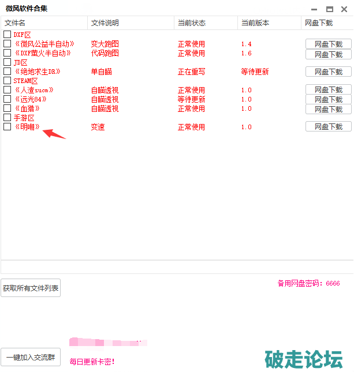Click 网盘下载 in the last 变速 row
Screen dimensions: 354x372
coord(328,127)
